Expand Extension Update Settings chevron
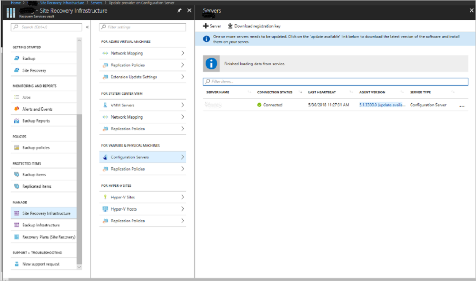 [x=182, y=77]
